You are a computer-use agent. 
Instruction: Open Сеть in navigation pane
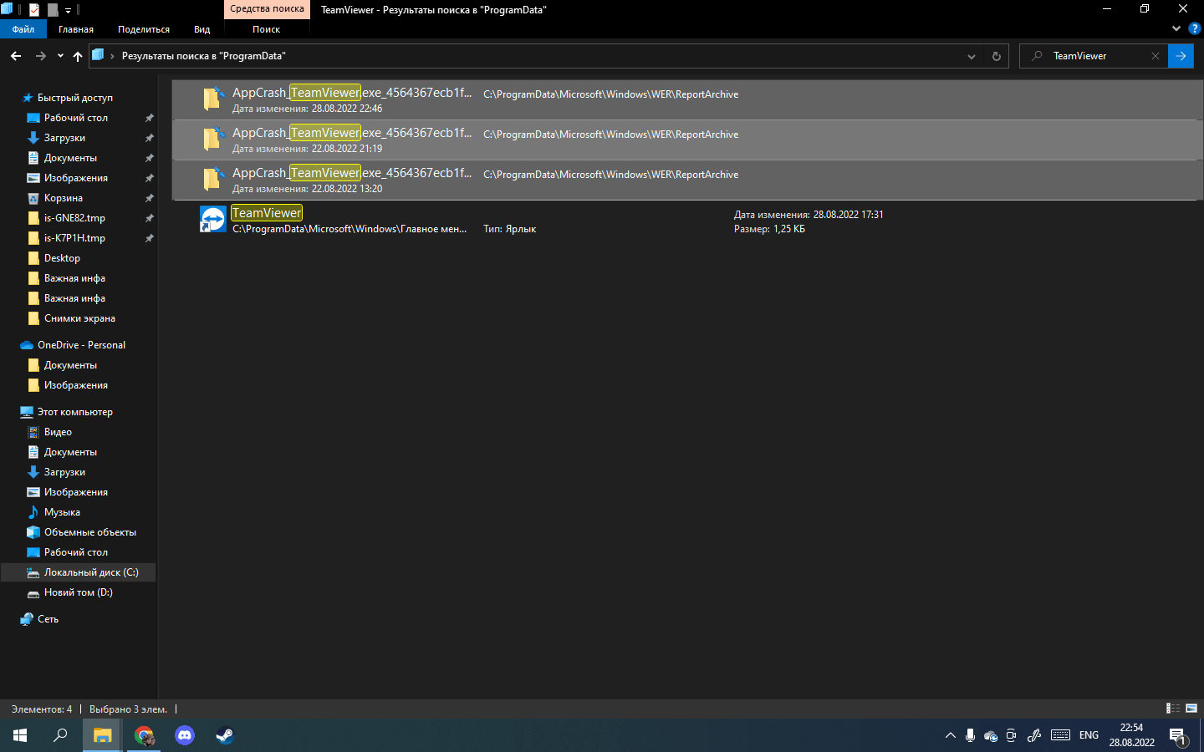click(48, 619)
